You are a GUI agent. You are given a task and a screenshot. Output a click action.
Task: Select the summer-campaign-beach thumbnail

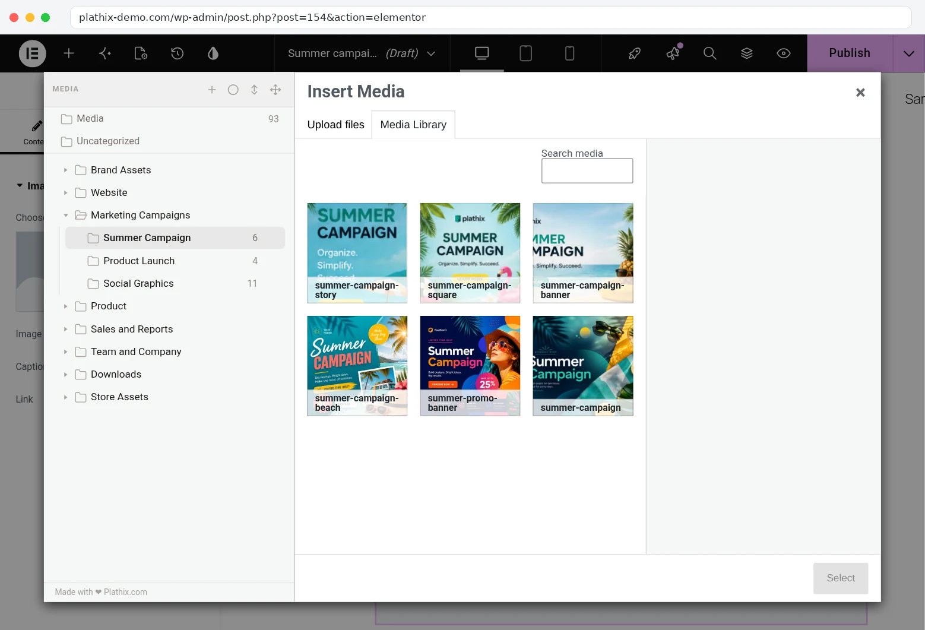pyautogui.click(x=357, y=366)
